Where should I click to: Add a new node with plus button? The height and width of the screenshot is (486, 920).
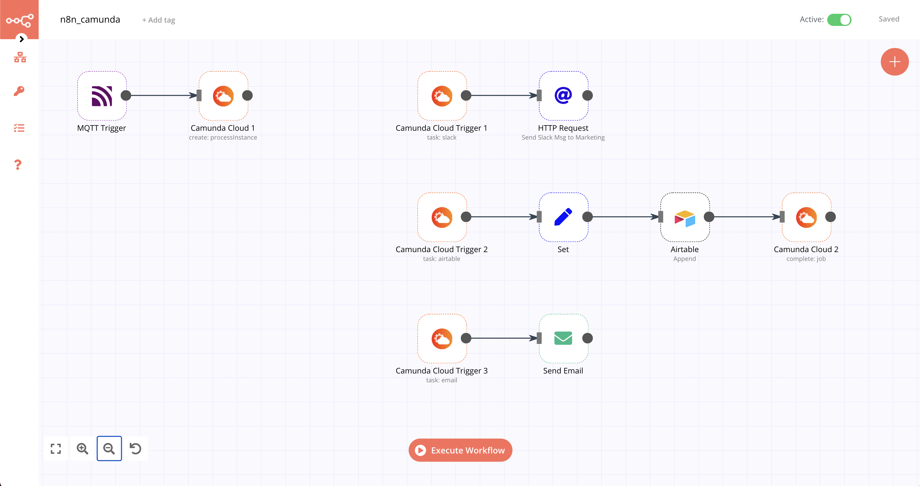pyautogui.click(x=894, y=62)
